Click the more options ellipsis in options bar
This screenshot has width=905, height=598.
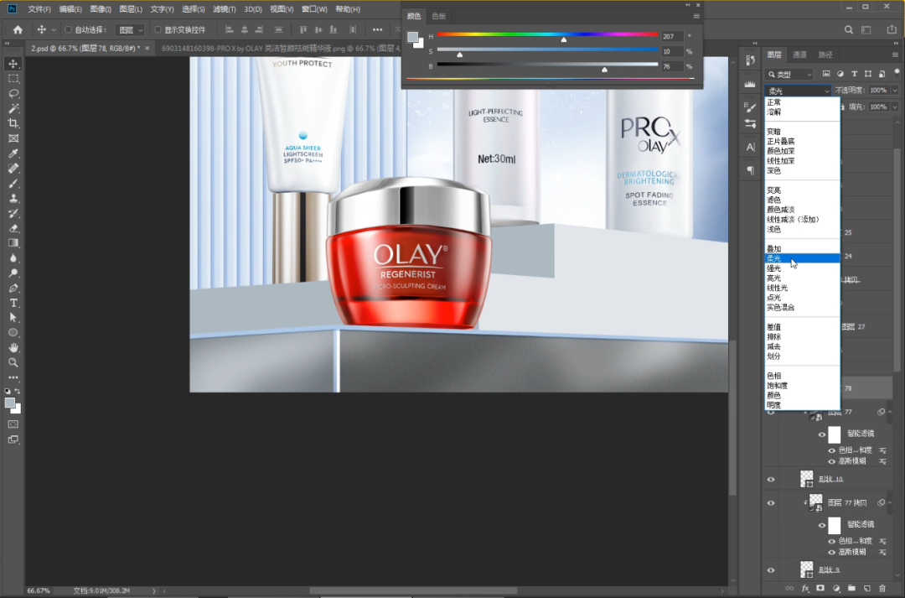coord(377,30)
